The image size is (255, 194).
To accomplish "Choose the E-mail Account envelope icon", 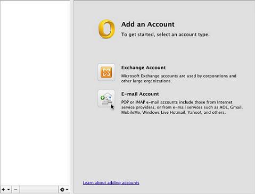I will click(x=106, y=98).
